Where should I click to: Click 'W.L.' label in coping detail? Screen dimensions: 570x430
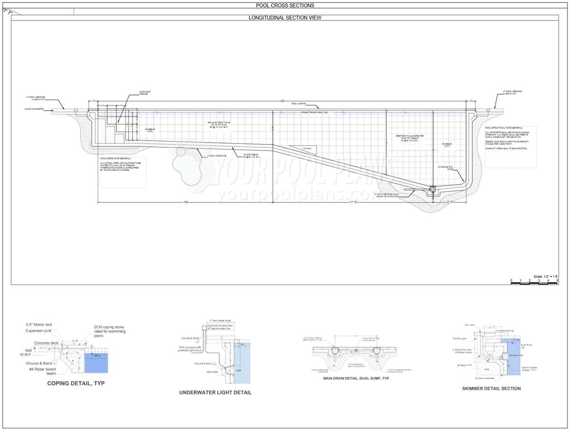click(98, 355)
